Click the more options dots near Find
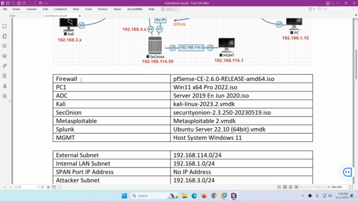This screenshot has width=358, height=201. [353, 9]
